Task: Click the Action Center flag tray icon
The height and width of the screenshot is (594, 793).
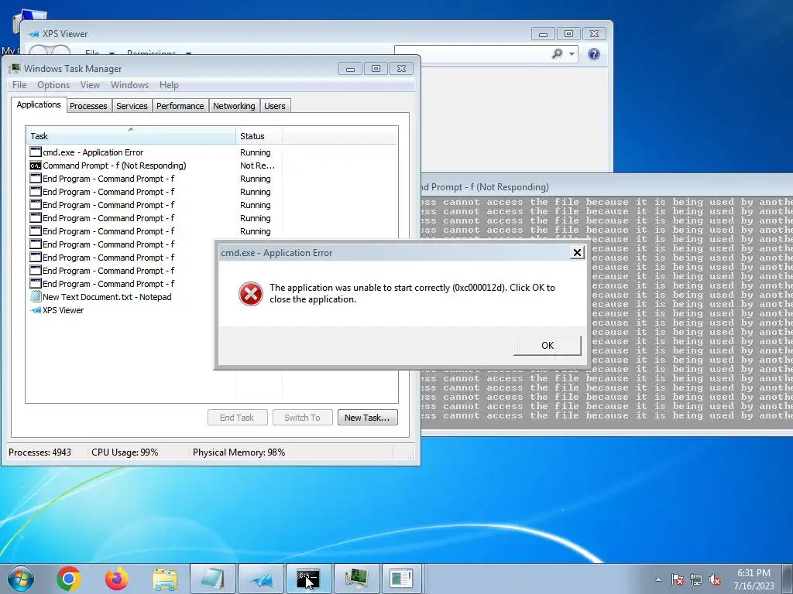Action: [x=678, y=579]
